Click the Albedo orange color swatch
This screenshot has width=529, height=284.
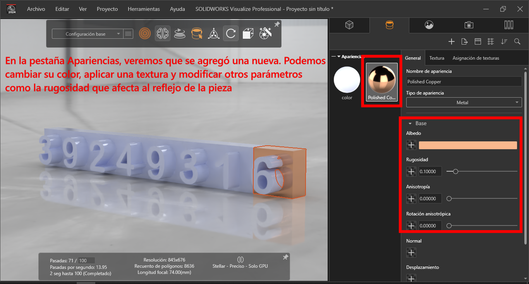tap(468, 145)
